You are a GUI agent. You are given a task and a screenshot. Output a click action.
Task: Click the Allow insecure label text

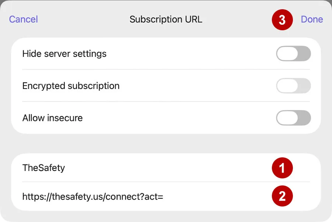coord(52,118)
